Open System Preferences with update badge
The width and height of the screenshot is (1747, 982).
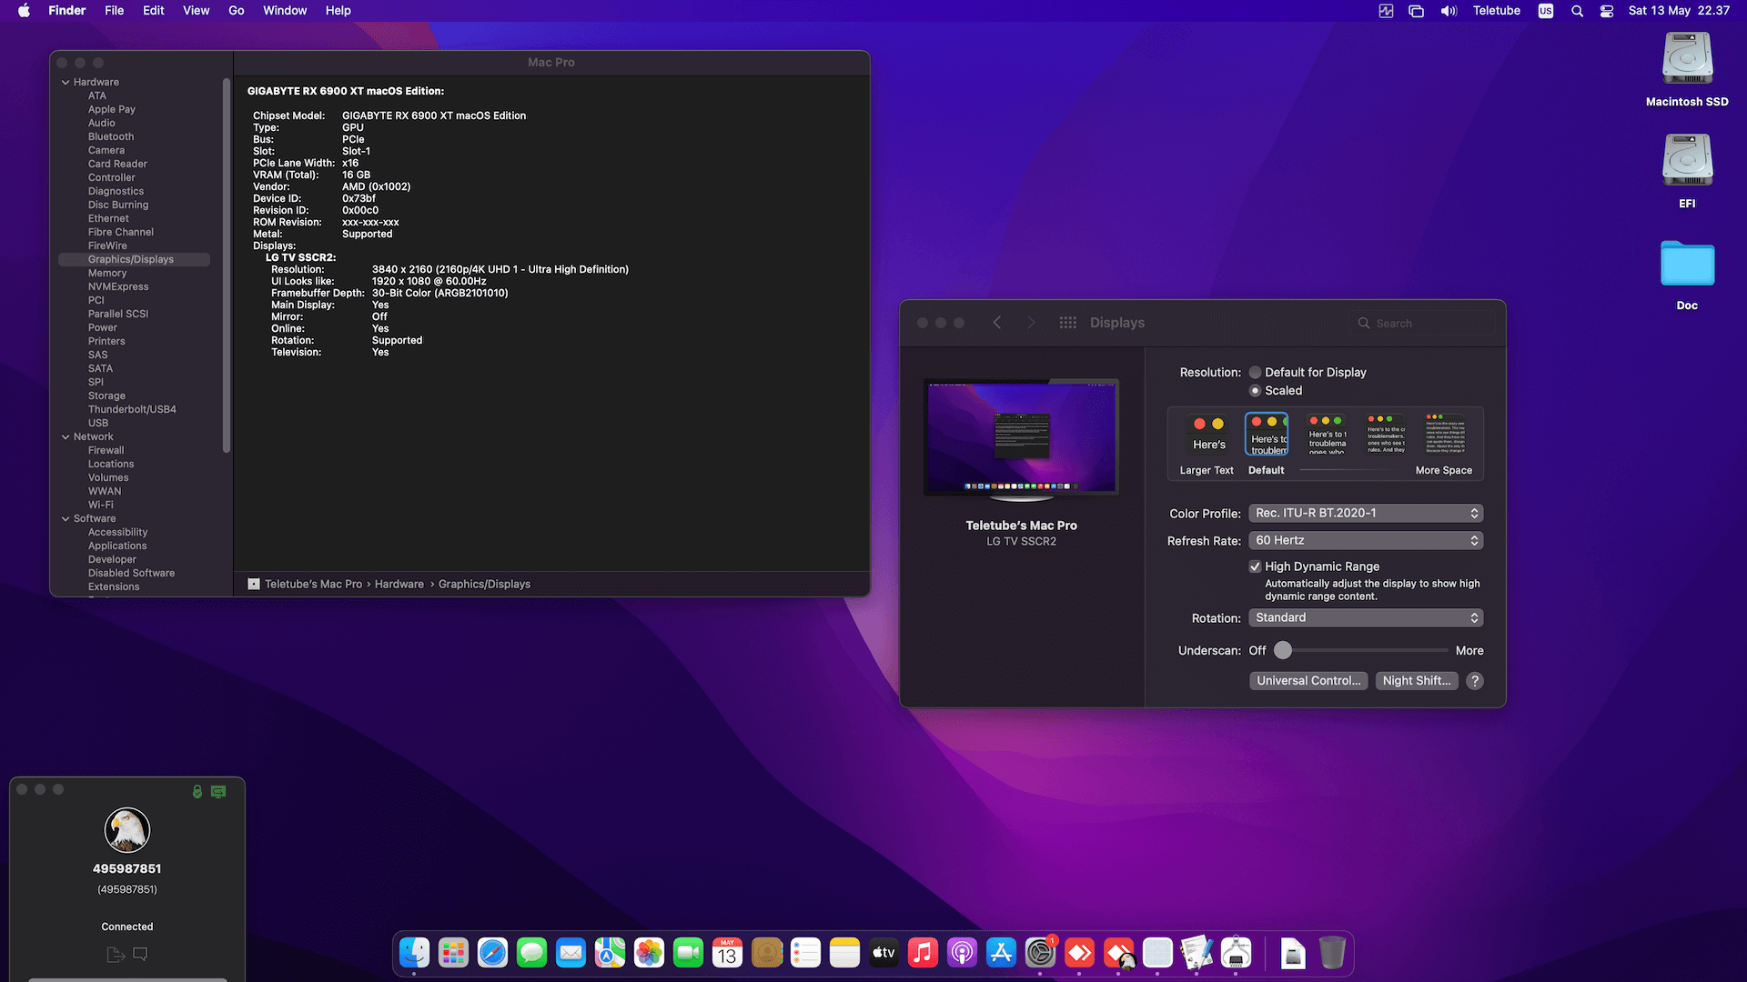pyautogui.click(x=1040, y=953)
